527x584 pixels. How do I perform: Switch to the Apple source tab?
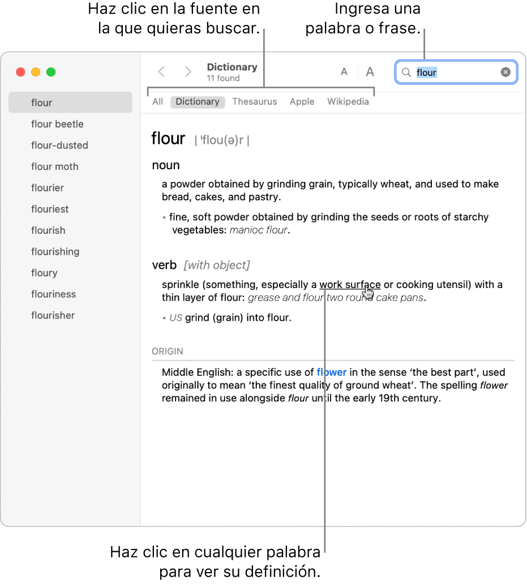(x=302, y=102)
